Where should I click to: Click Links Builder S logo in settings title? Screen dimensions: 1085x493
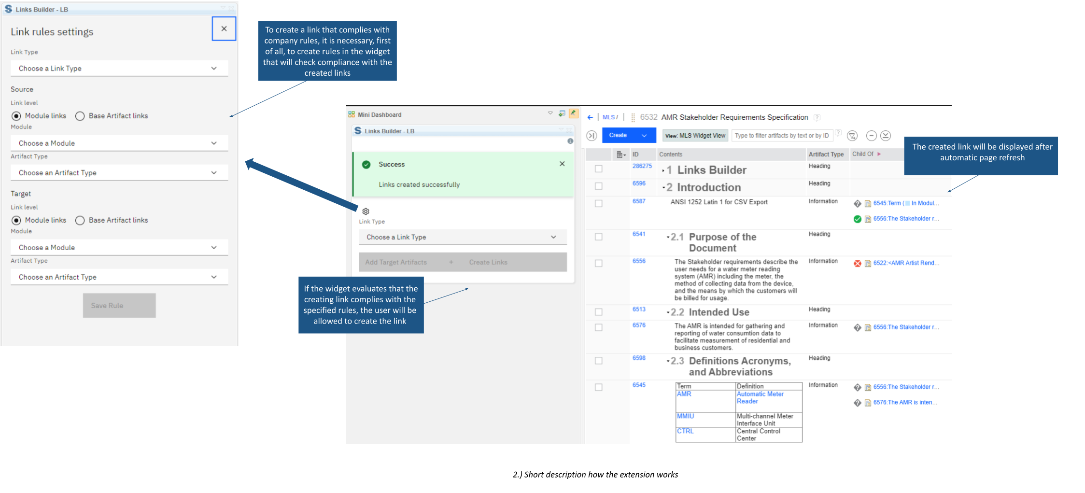[8, 9]
